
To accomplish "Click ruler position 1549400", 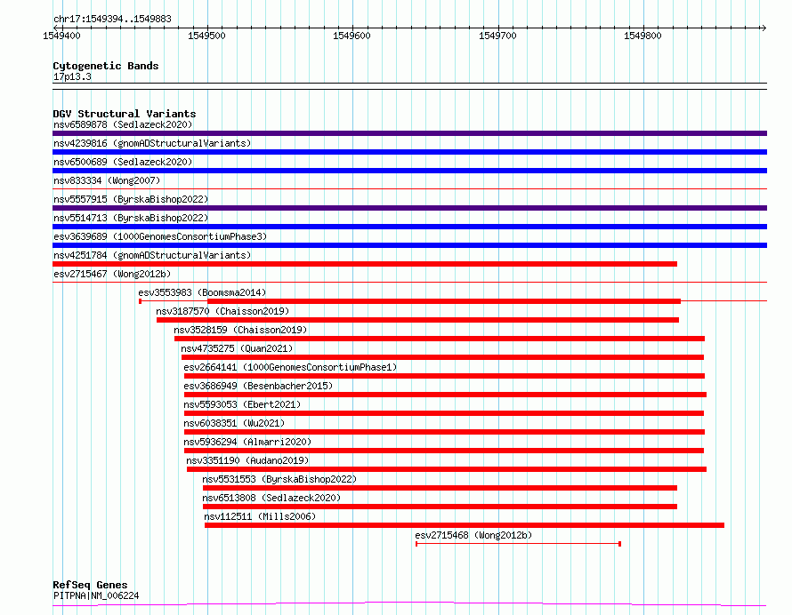I will click(61, 36).
